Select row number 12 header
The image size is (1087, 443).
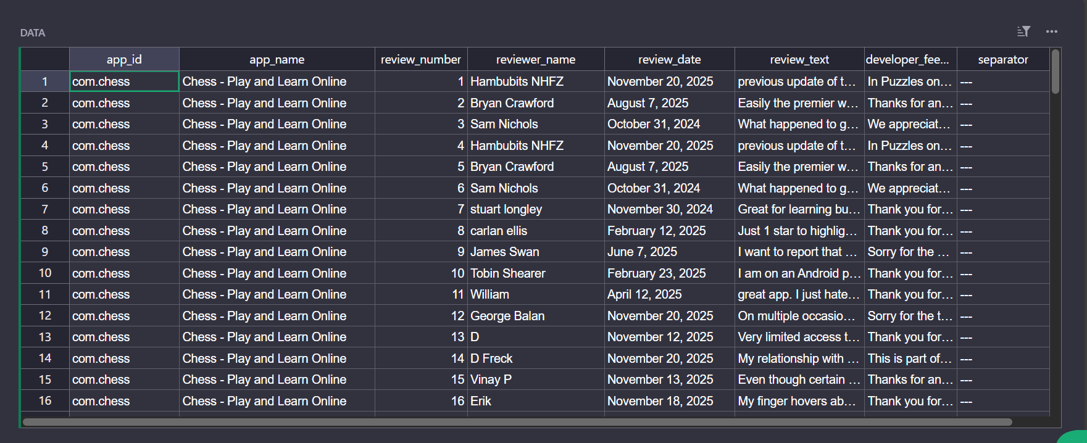coord(45,315)
